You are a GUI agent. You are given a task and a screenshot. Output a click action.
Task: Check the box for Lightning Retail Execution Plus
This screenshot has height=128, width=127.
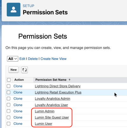coord(9,92)
